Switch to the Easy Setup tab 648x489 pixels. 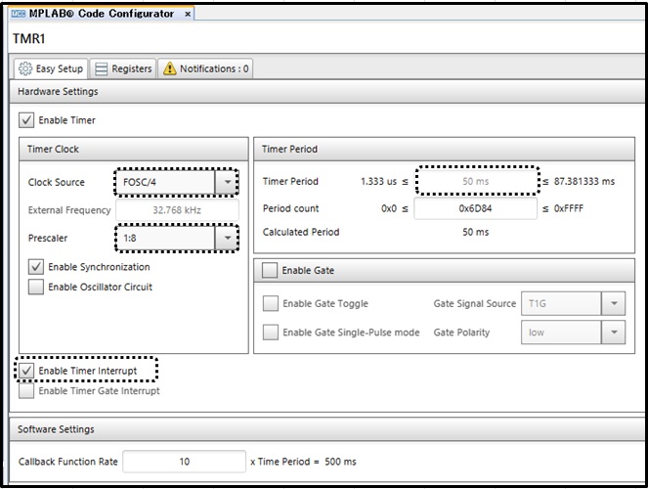click(x=51, y=68)
